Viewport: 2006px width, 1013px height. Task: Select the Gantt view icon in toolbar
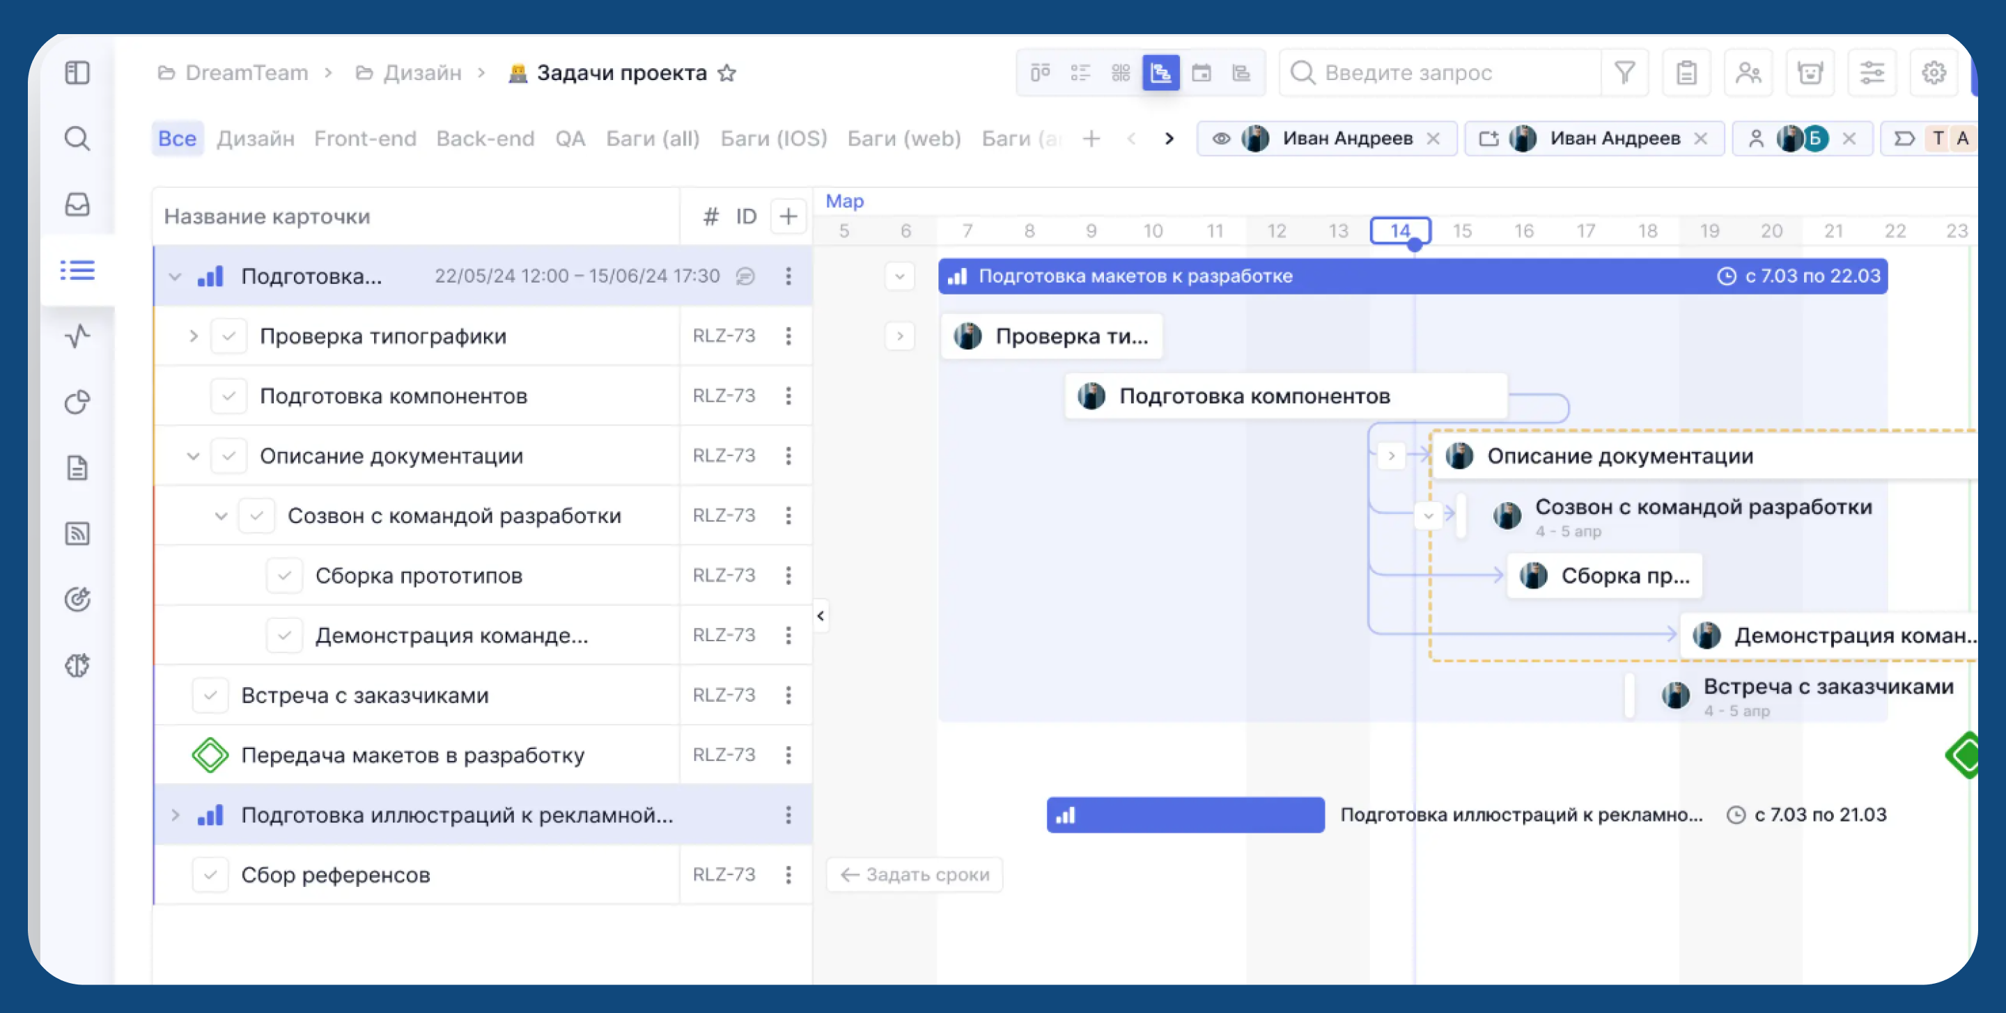pyautogui.click(x=1160, y=73)
